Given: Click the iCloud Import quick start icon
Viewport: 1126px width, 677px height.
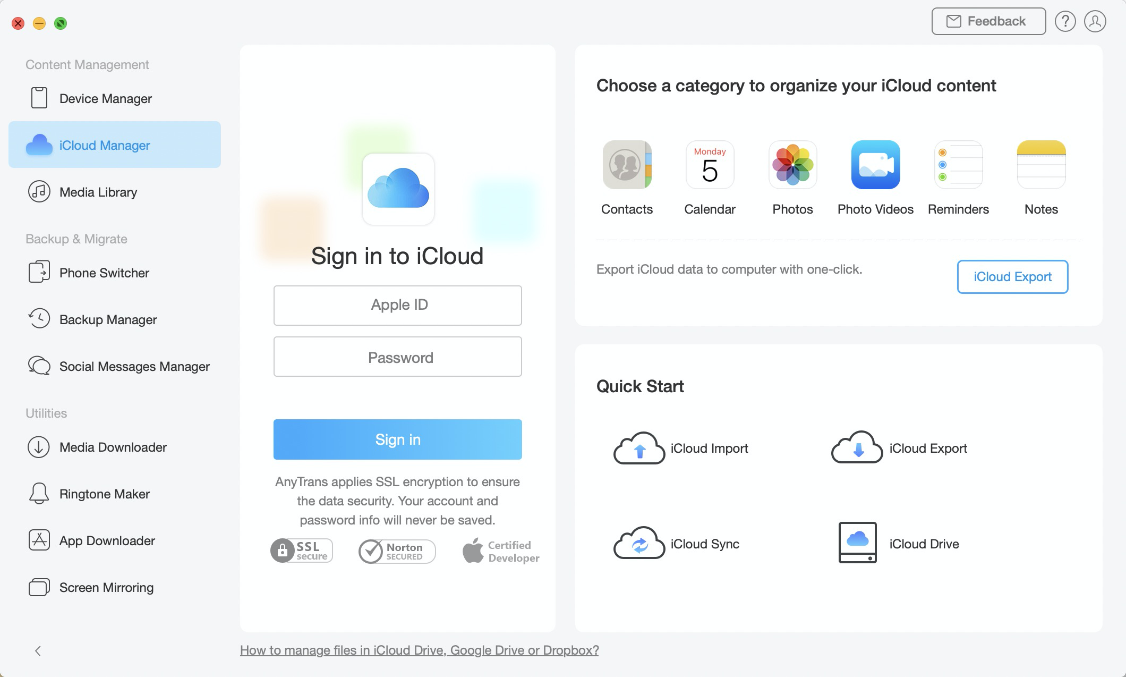Looking at the screenshot, I should [639, 447].
